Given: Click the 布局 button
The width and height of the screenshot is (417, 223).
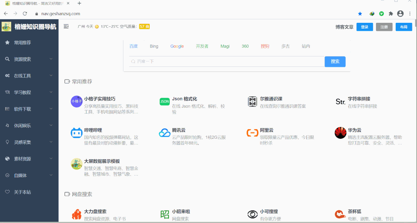Looking at the screenshot, I should click(404, 27).
